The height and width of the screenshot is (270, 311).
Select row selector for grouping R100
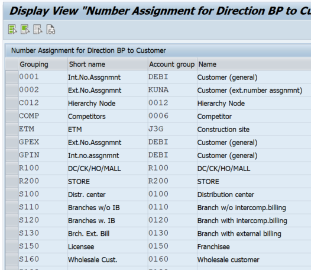click(x=12, y=168)
